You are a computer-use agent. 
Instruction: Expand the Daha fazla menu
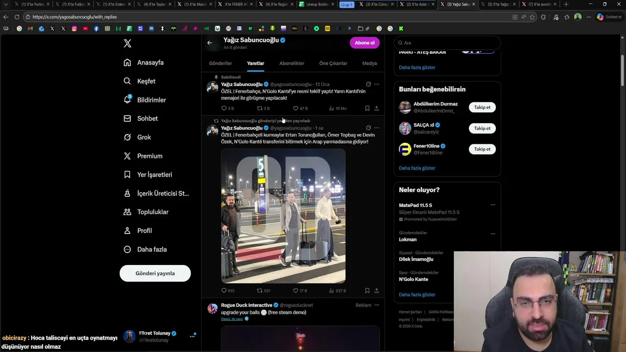pyautogui.click(x=145, y=249)
